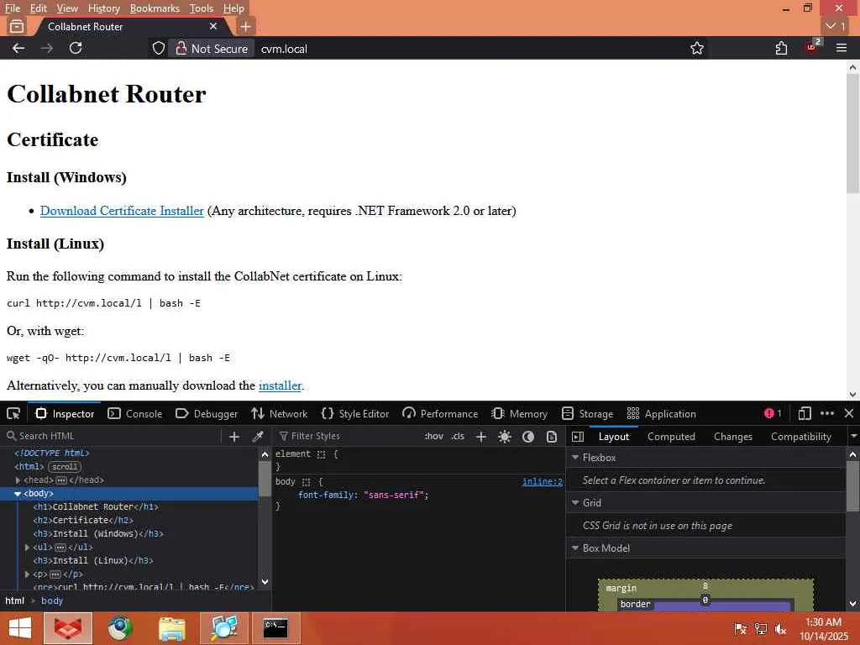Open tracking protection shield icon

pyautogui.click(x=159, y=48)
